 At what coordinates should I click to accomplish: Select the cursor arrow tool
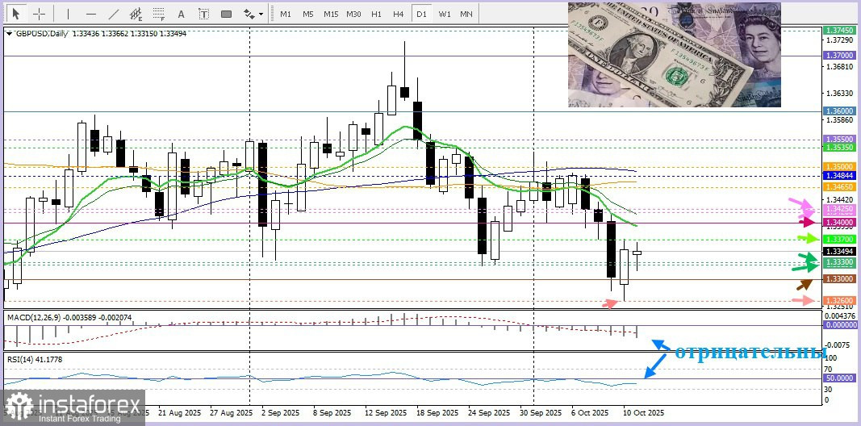(15, 14)
